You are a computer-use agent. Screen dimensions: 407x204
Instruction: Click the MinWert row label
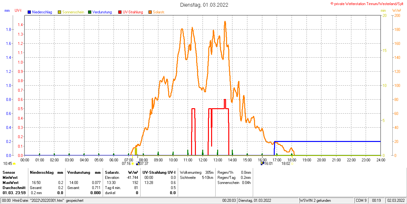point(10,178)
